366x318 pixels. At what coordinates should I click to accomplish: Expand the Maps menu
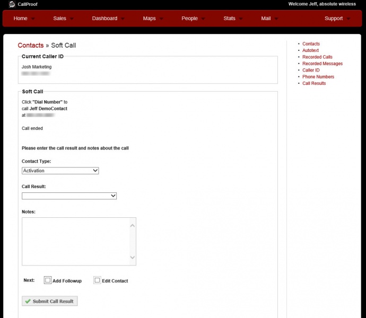click(150, 19)
